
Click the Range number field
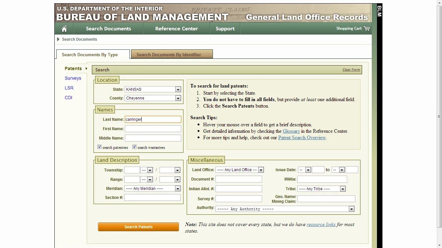click(x=132, y=180)
